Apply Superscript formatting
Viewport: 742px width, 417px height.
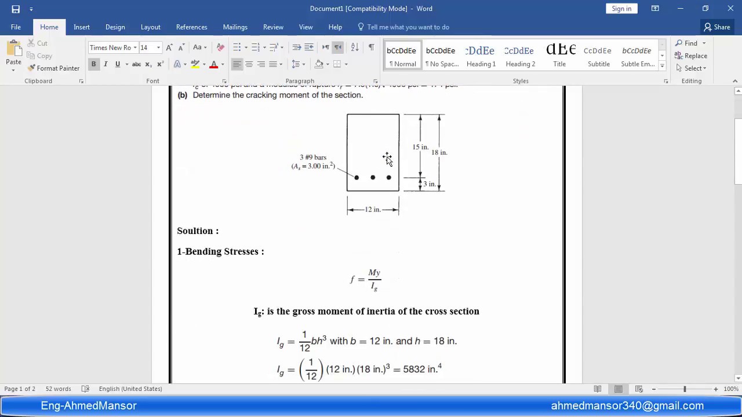click(160, 64)
